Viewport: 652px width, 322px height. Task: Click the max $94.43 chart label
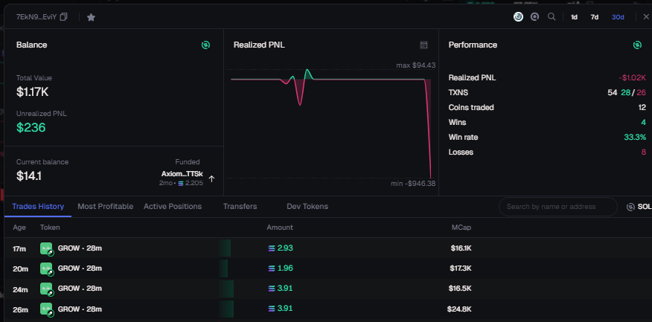[x=416, y=65]
